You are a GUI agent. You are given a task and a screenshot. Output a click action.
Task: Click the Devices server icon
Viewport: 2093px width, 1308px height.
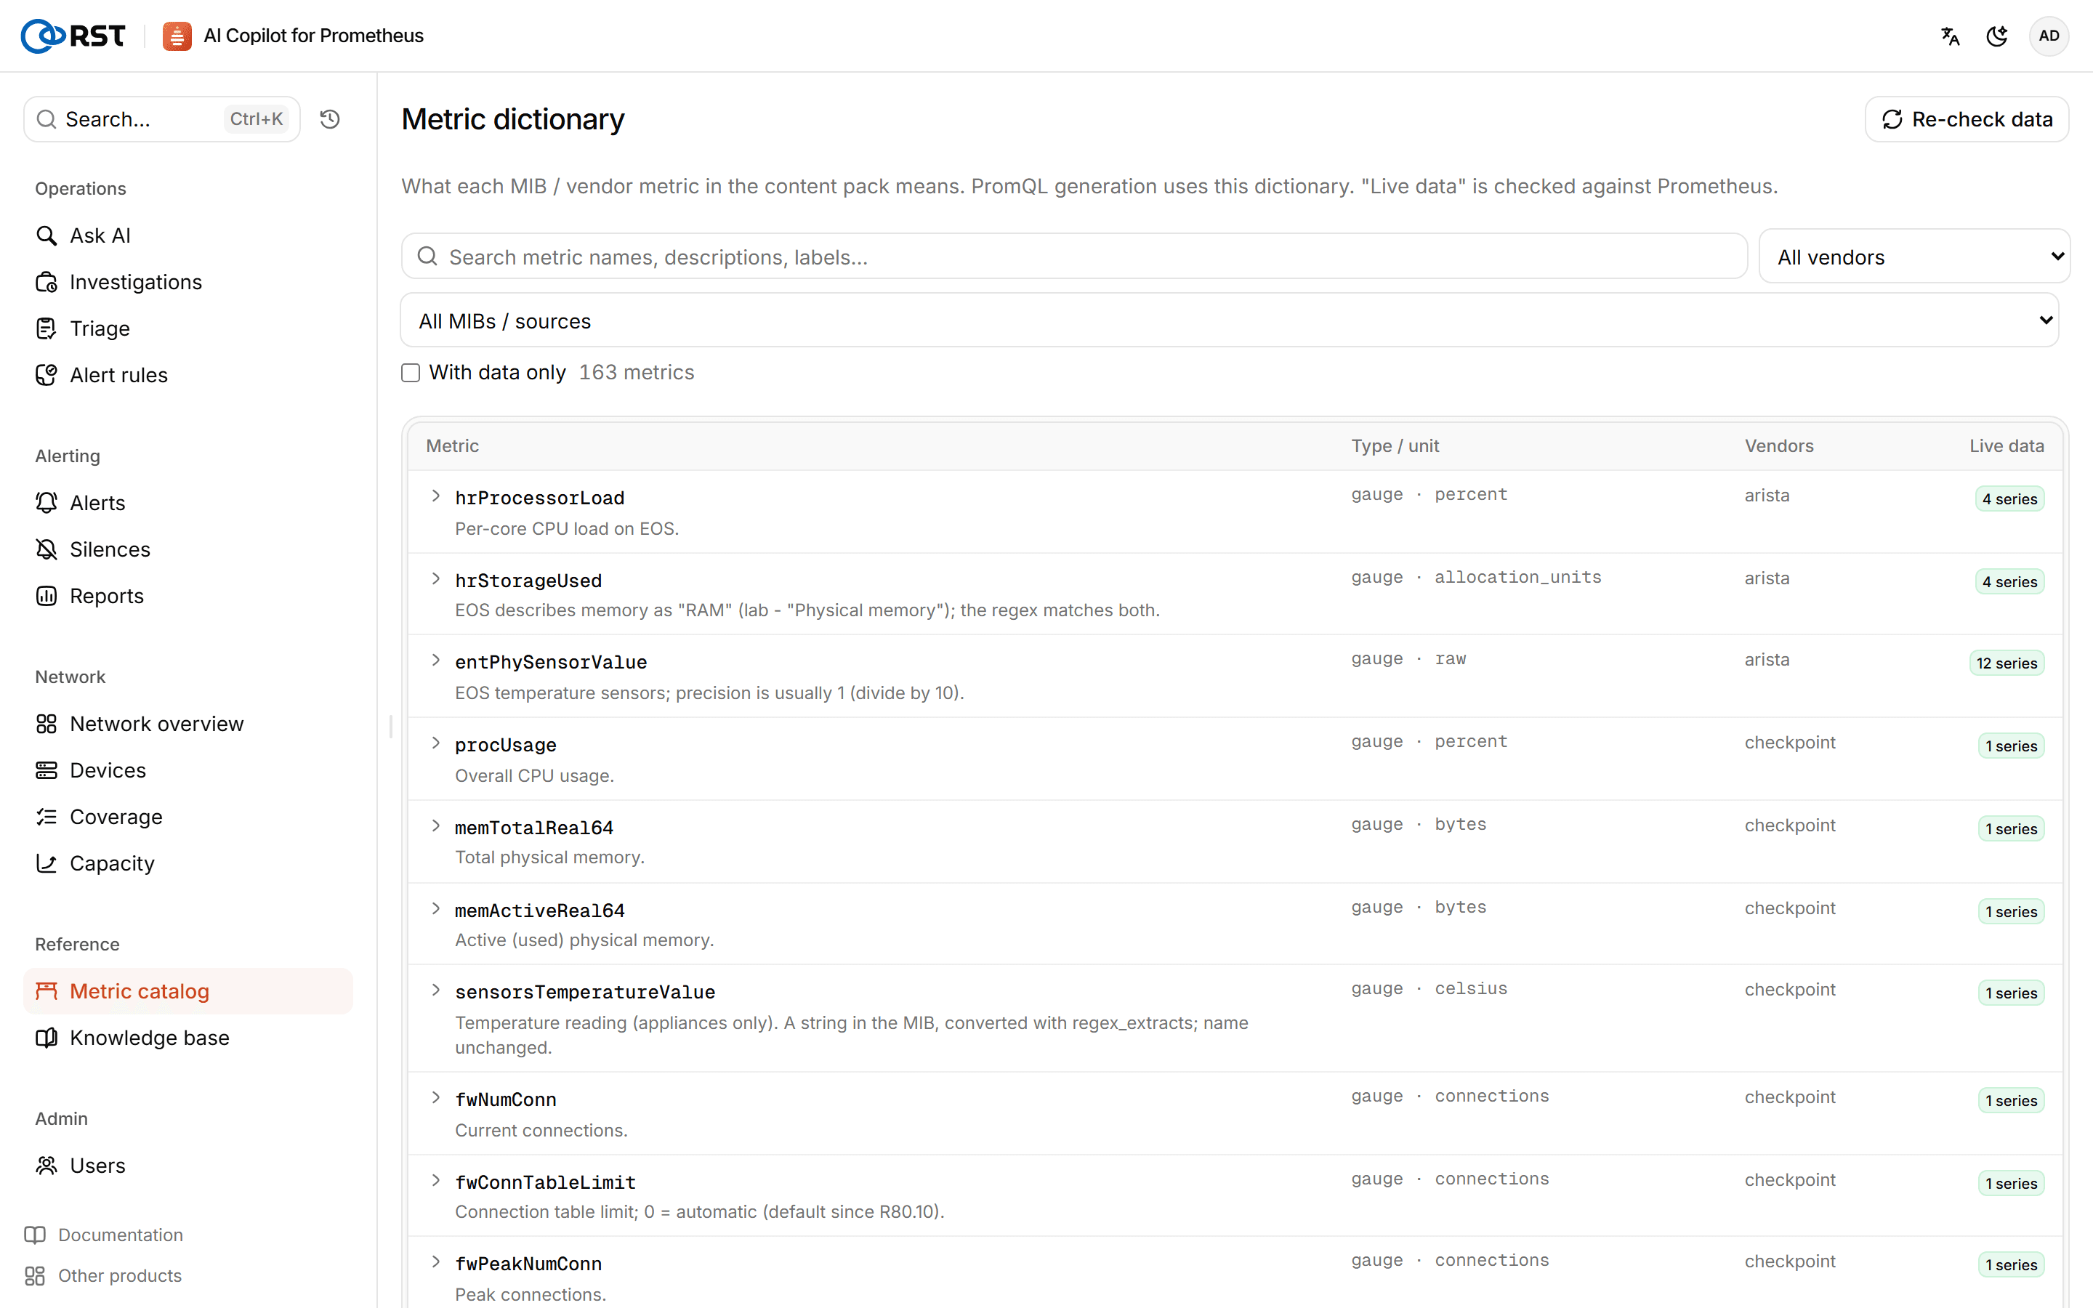(47, 770)
